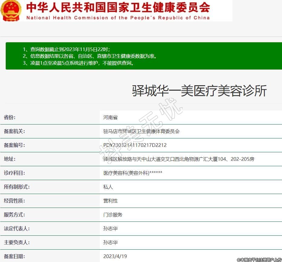Click the clinic name heading 驿城华一美医疗美容诊所

199,91
